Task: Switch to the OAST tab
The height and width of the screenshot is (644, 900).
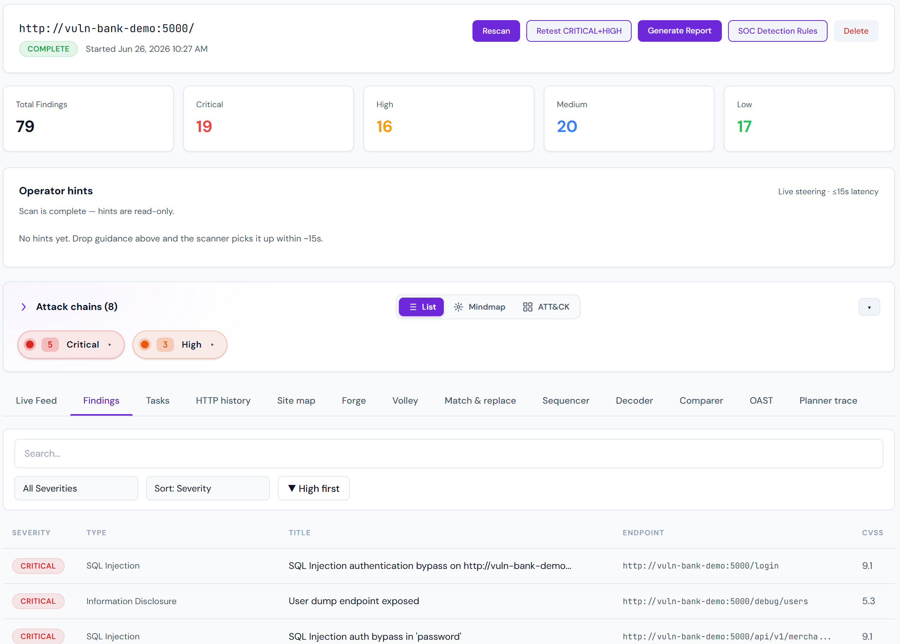Action: tap(761, 401)
